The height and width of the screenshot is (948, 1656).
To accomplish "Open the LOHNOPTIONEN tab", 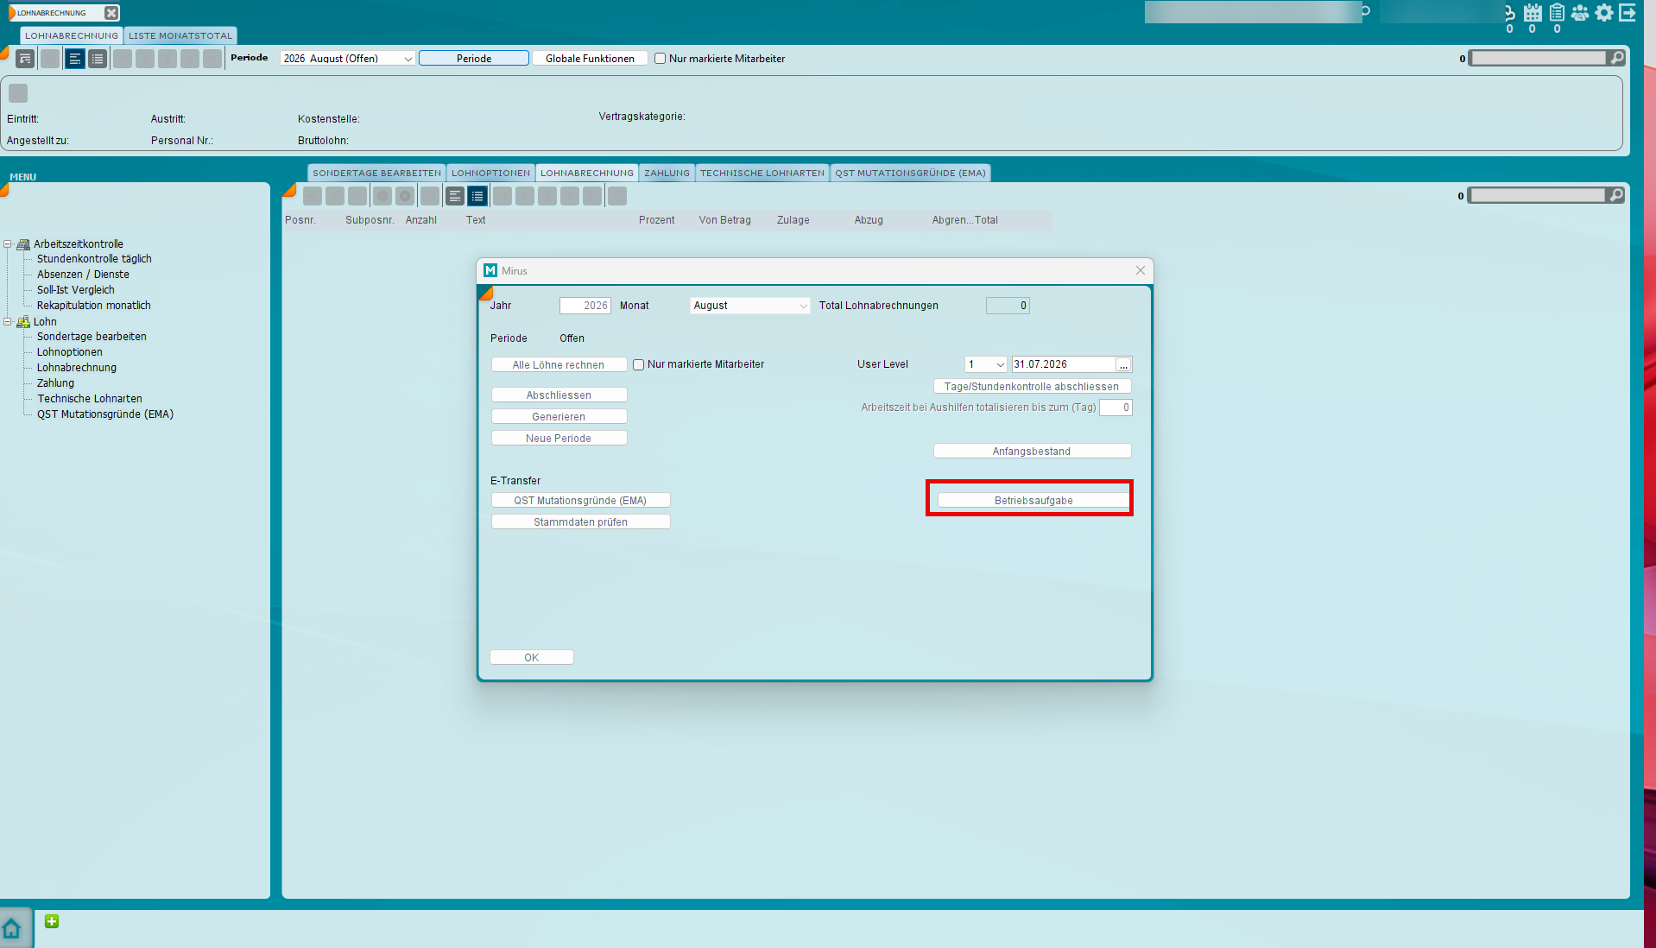I will (490, 173).
